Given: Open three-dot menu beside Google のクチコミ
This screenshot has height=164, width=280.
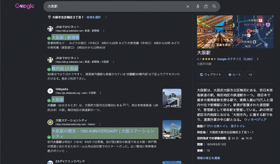Looking at the screenshot, I should tap(258, 59).
